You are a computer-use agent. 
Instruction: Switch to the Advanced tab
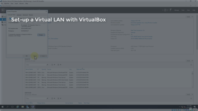pos(25,15)
